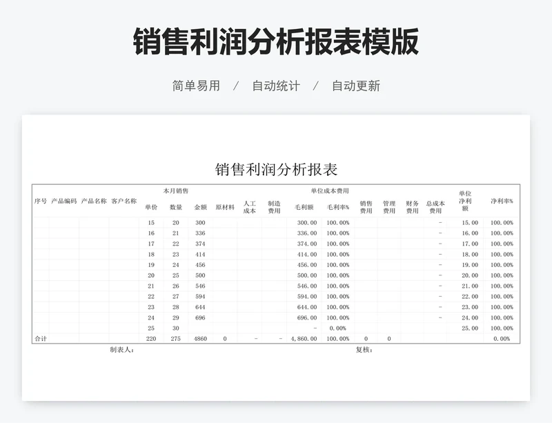
Task: Select the 单位净利额 column header
Action: (465, 201)
